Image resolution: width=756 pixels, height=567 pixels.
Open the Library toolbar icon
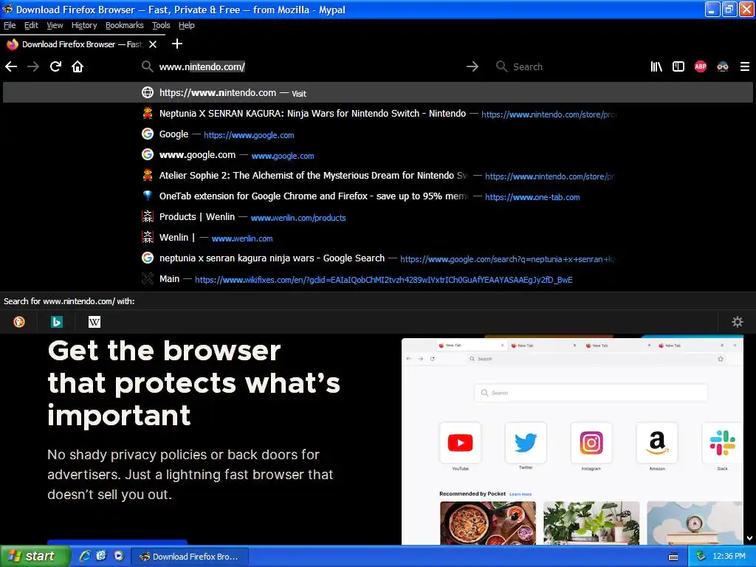point(656,66)
